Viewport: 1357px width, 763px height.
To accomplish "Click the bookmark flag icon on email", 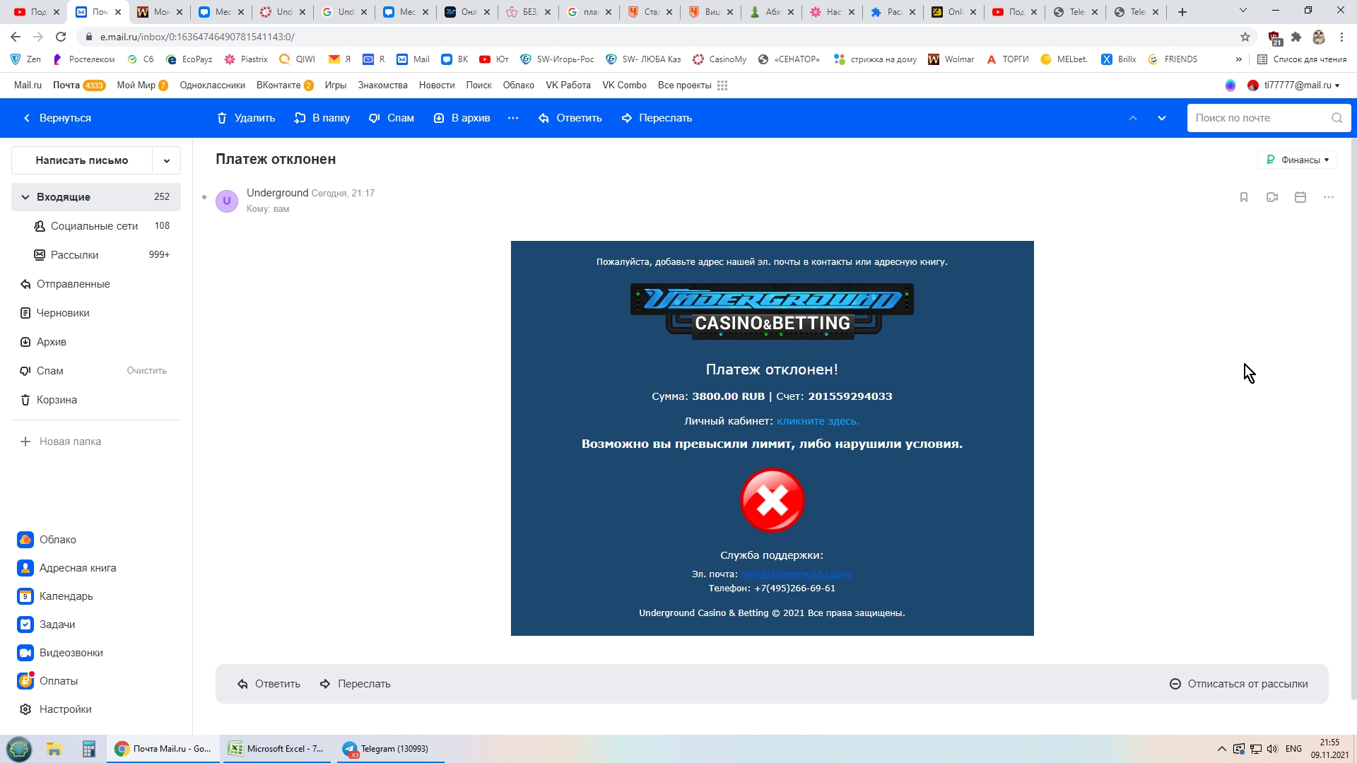I will [x=1244, y=197].
